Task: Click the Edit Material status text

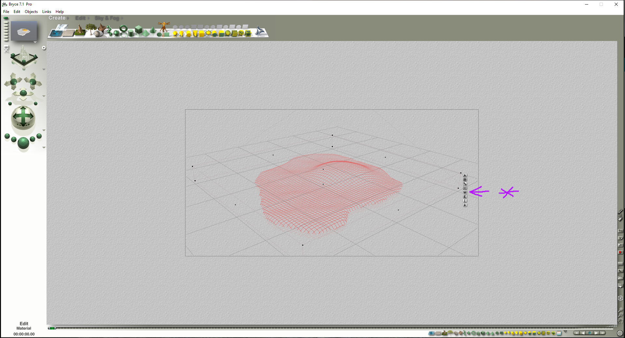Action: (24, 326)
